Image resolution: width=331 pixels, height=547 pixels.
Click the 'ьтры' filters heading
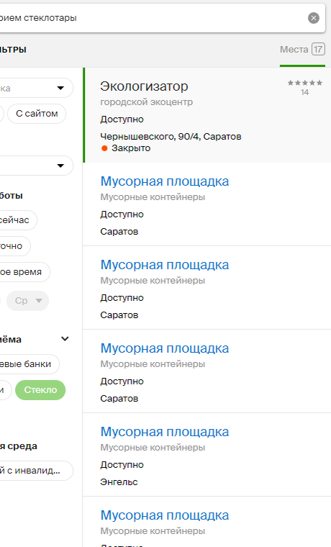[x=13, y=50]
